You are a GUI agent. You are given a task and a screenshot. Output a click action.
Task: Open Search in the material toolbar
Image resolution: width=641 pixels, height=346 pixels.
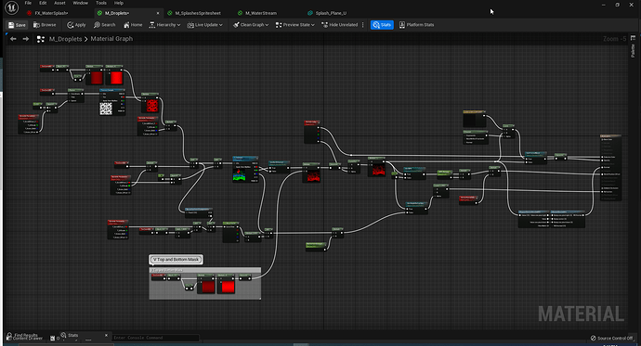click(x=105, y=25)
